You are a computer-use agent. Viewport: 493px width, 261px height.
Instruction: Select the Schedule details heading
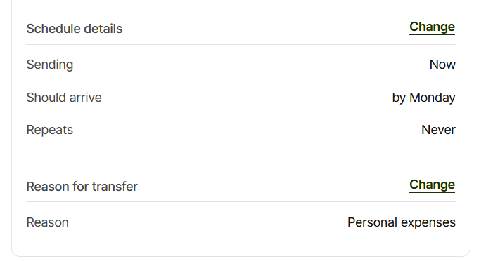coord(75,29)
